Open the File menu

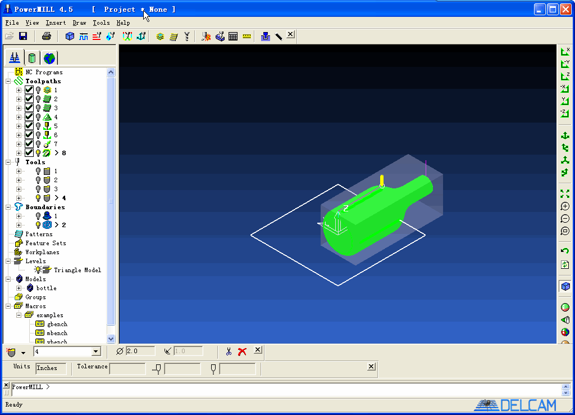pyautogui.click(x=12, y=22)
